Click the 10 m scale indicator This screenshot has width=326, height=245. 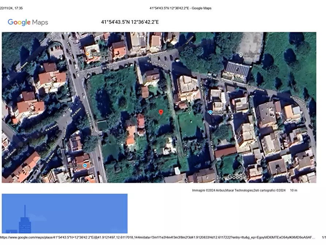(293, 190)
